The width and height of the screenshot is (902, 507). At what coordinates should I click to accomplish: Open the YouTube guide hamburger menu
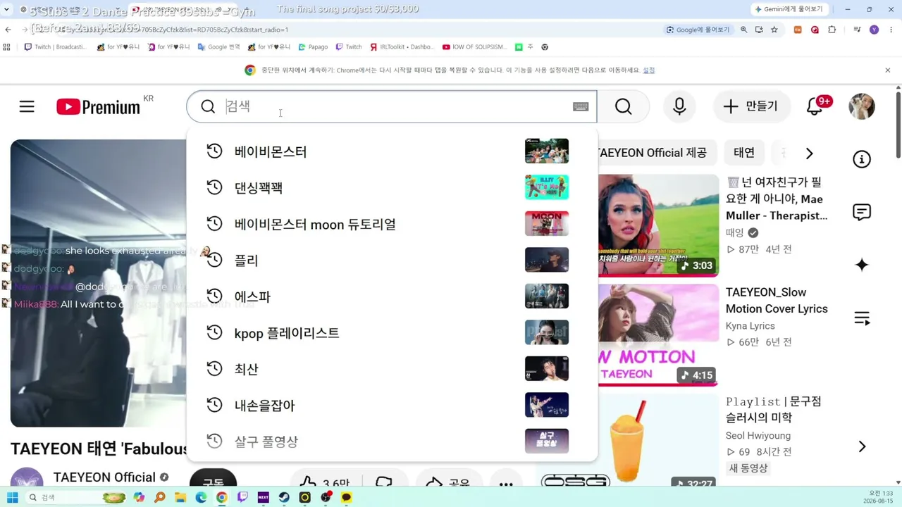tap(27, 106)
